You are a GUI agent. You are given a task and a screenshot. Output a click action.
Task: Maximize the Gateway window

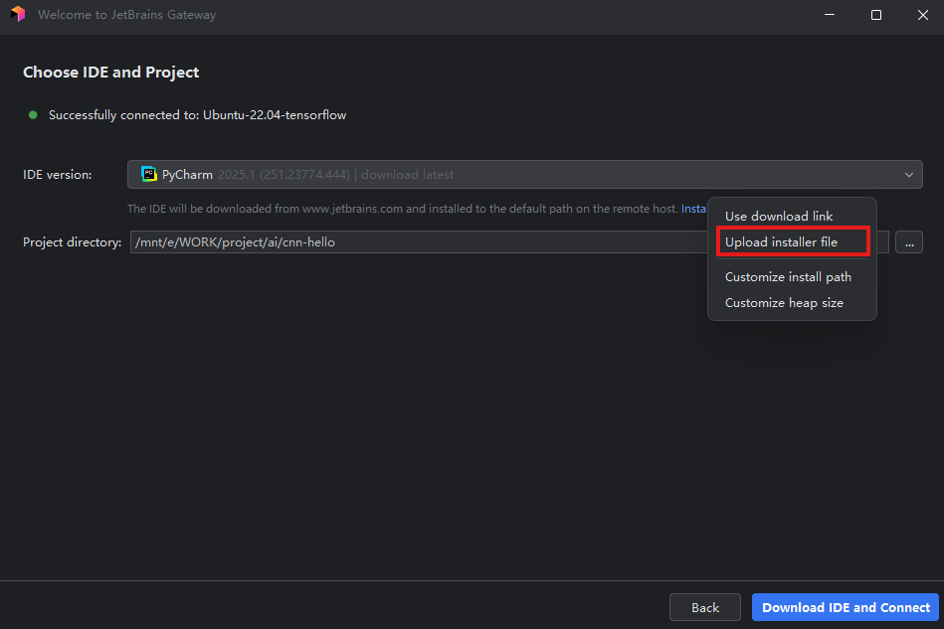(x=876, y=15)
